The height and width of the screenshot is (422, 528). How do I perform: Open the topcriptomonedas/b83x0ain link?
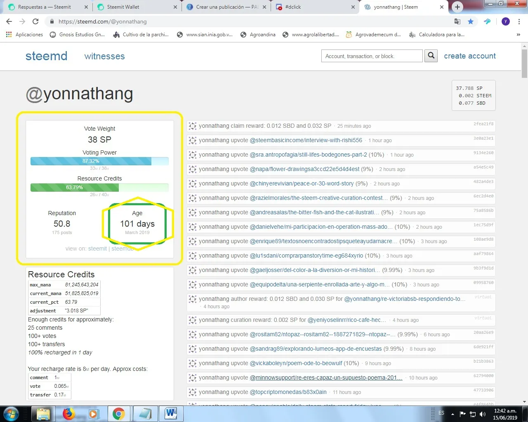point(288,392)
